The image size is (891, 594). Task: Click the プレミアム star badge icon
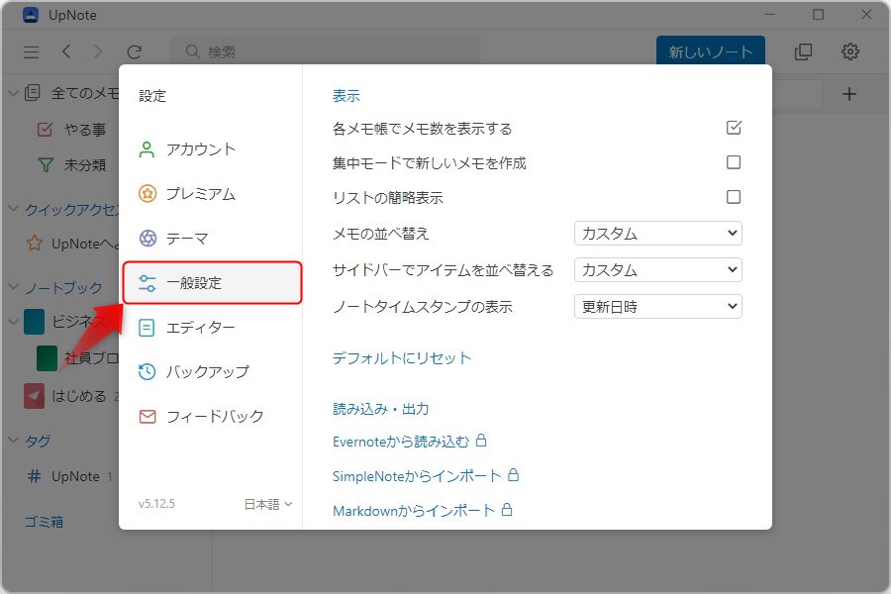tap(148, 194)
